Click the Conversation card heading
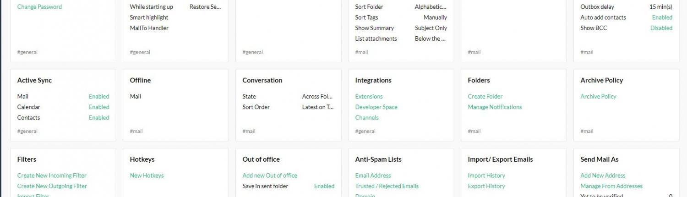This screenshot has width=687, height=197. 262,81
